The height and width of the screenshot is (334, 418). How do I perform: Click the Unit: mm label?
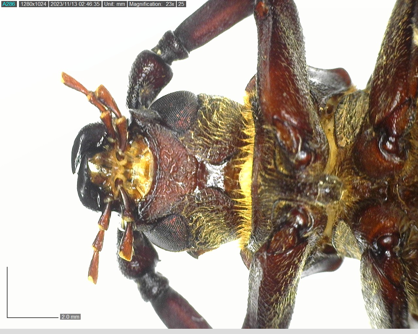point(115,4)
